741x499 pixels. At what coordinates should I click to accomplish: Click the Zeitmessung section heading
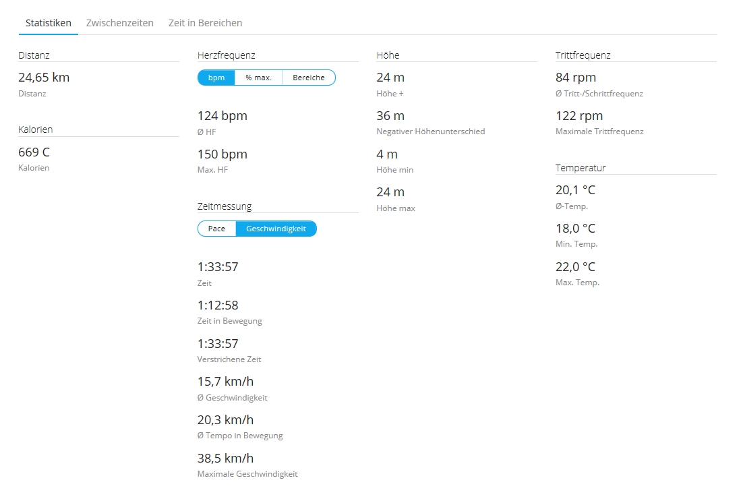pos(225,206)
